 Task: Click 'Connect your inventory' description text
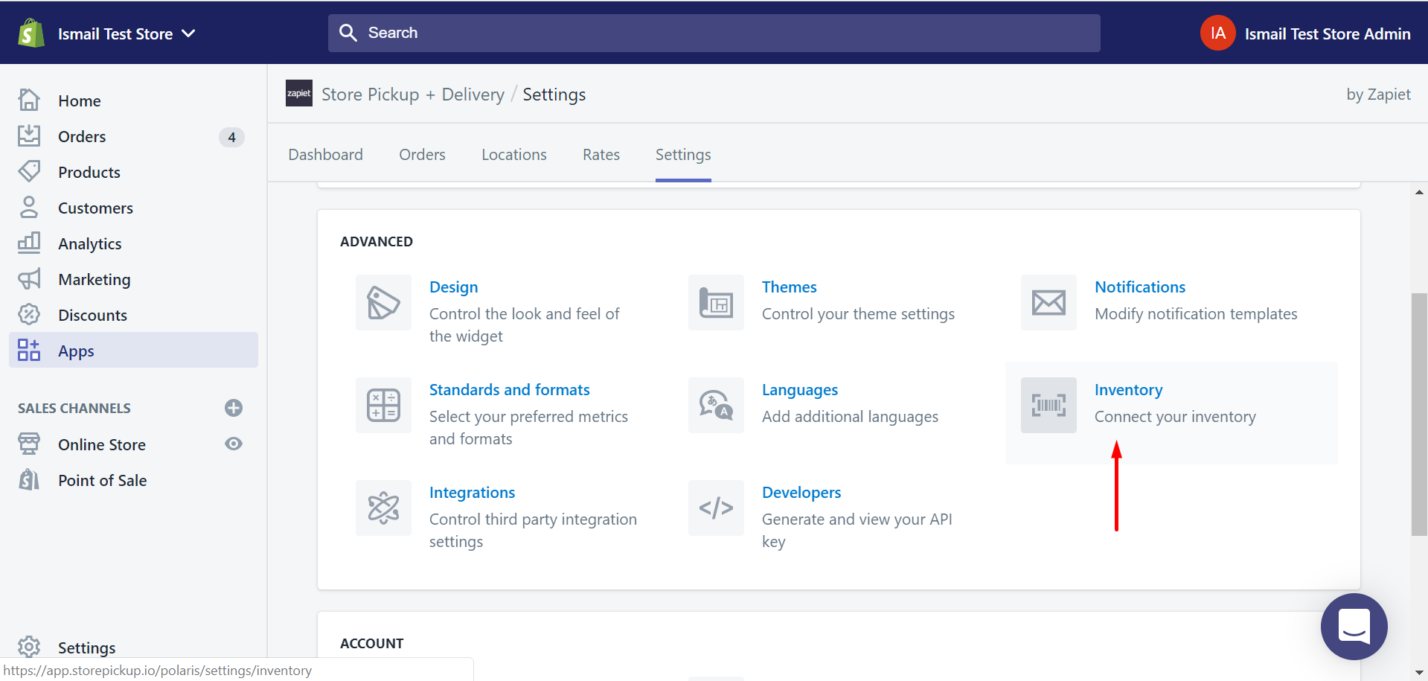(1175, 416)
